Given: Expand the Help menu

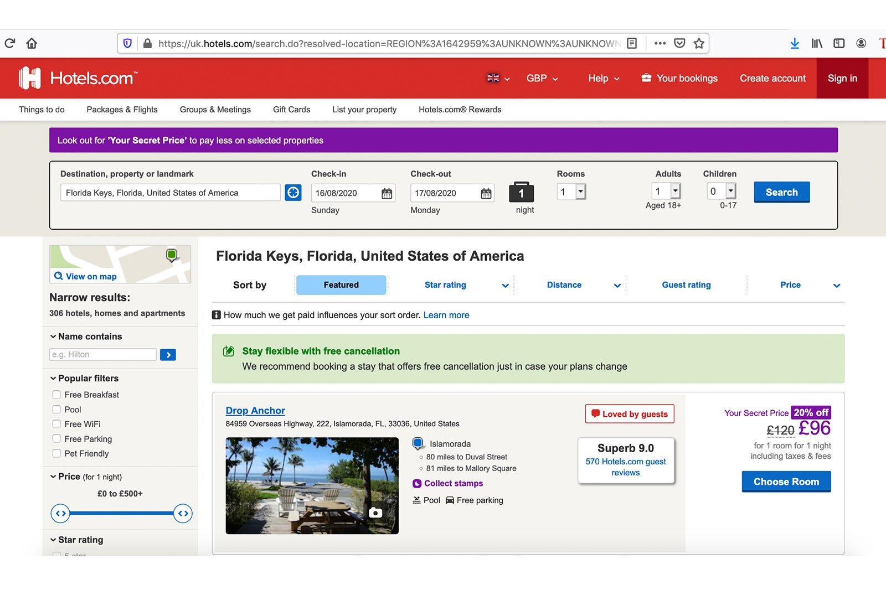Looking at the screenshot, I should (x=604, y=78).
